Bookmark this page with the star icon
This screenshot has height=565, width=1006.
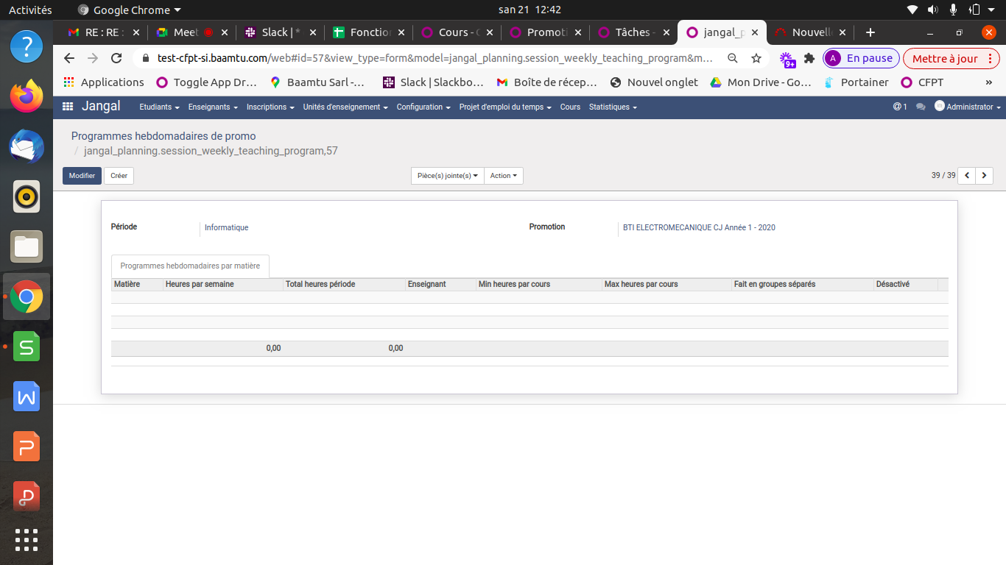[x=756, y=58]
